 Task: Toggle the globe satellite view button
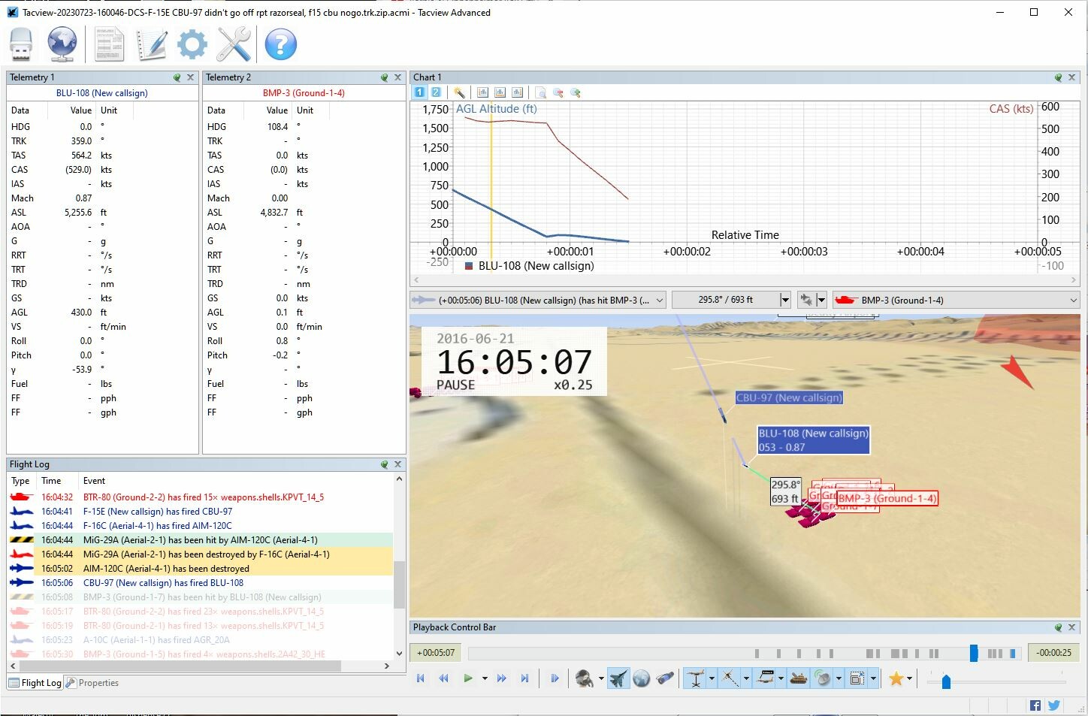point(641,678)
